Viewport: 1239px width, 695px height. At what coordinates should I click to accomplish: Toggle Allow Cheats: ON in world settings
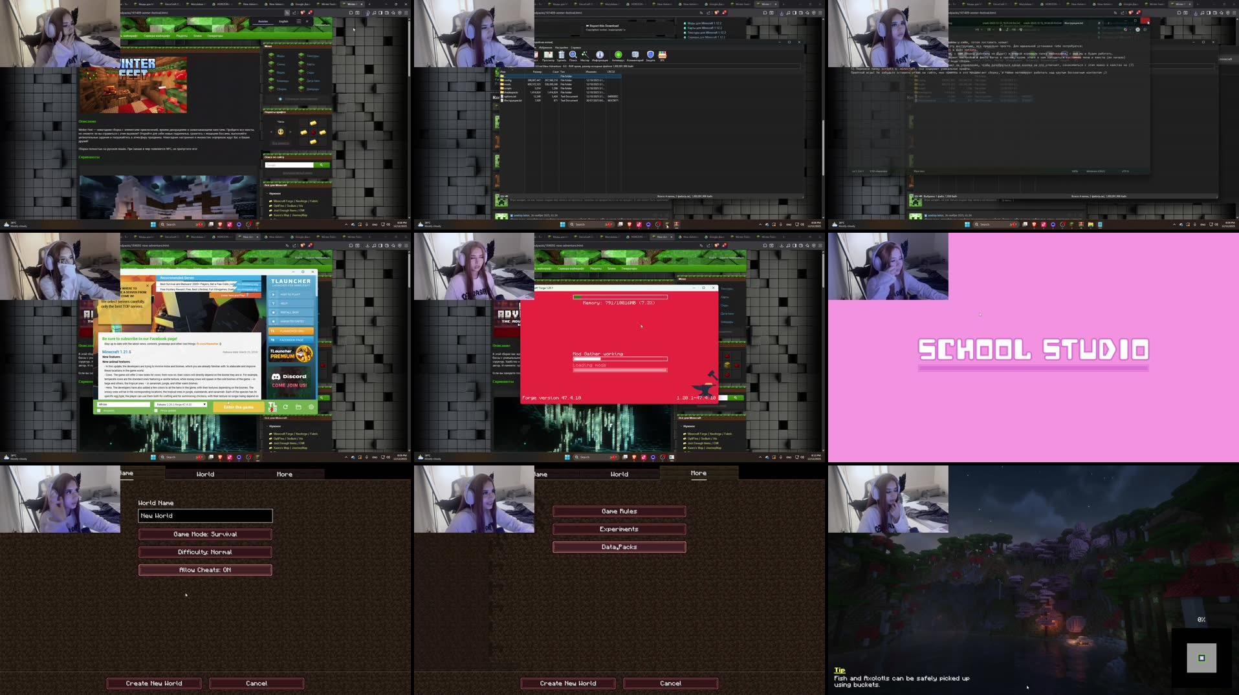click(205, 570)
